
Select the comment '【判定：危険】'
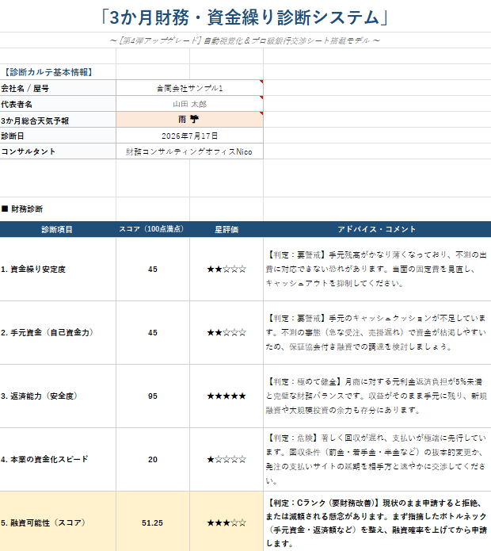377,459
